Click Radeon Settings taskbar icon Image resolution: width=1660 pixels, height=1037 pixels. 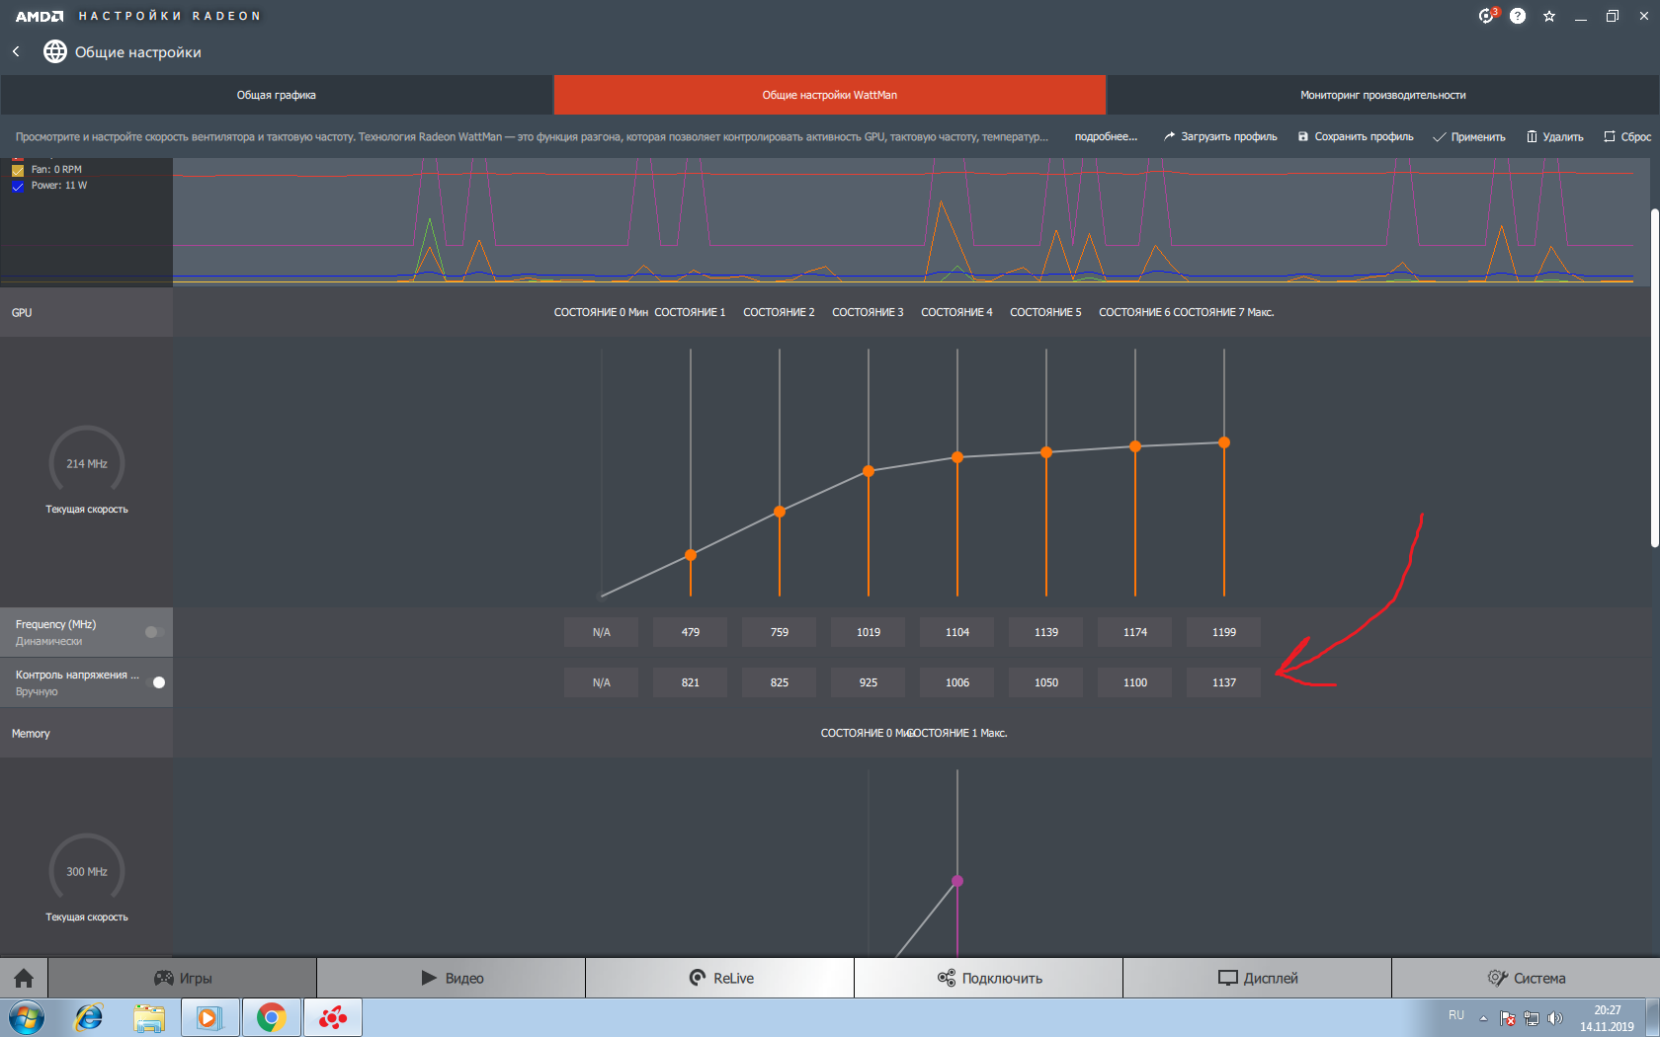point(333,1017)
